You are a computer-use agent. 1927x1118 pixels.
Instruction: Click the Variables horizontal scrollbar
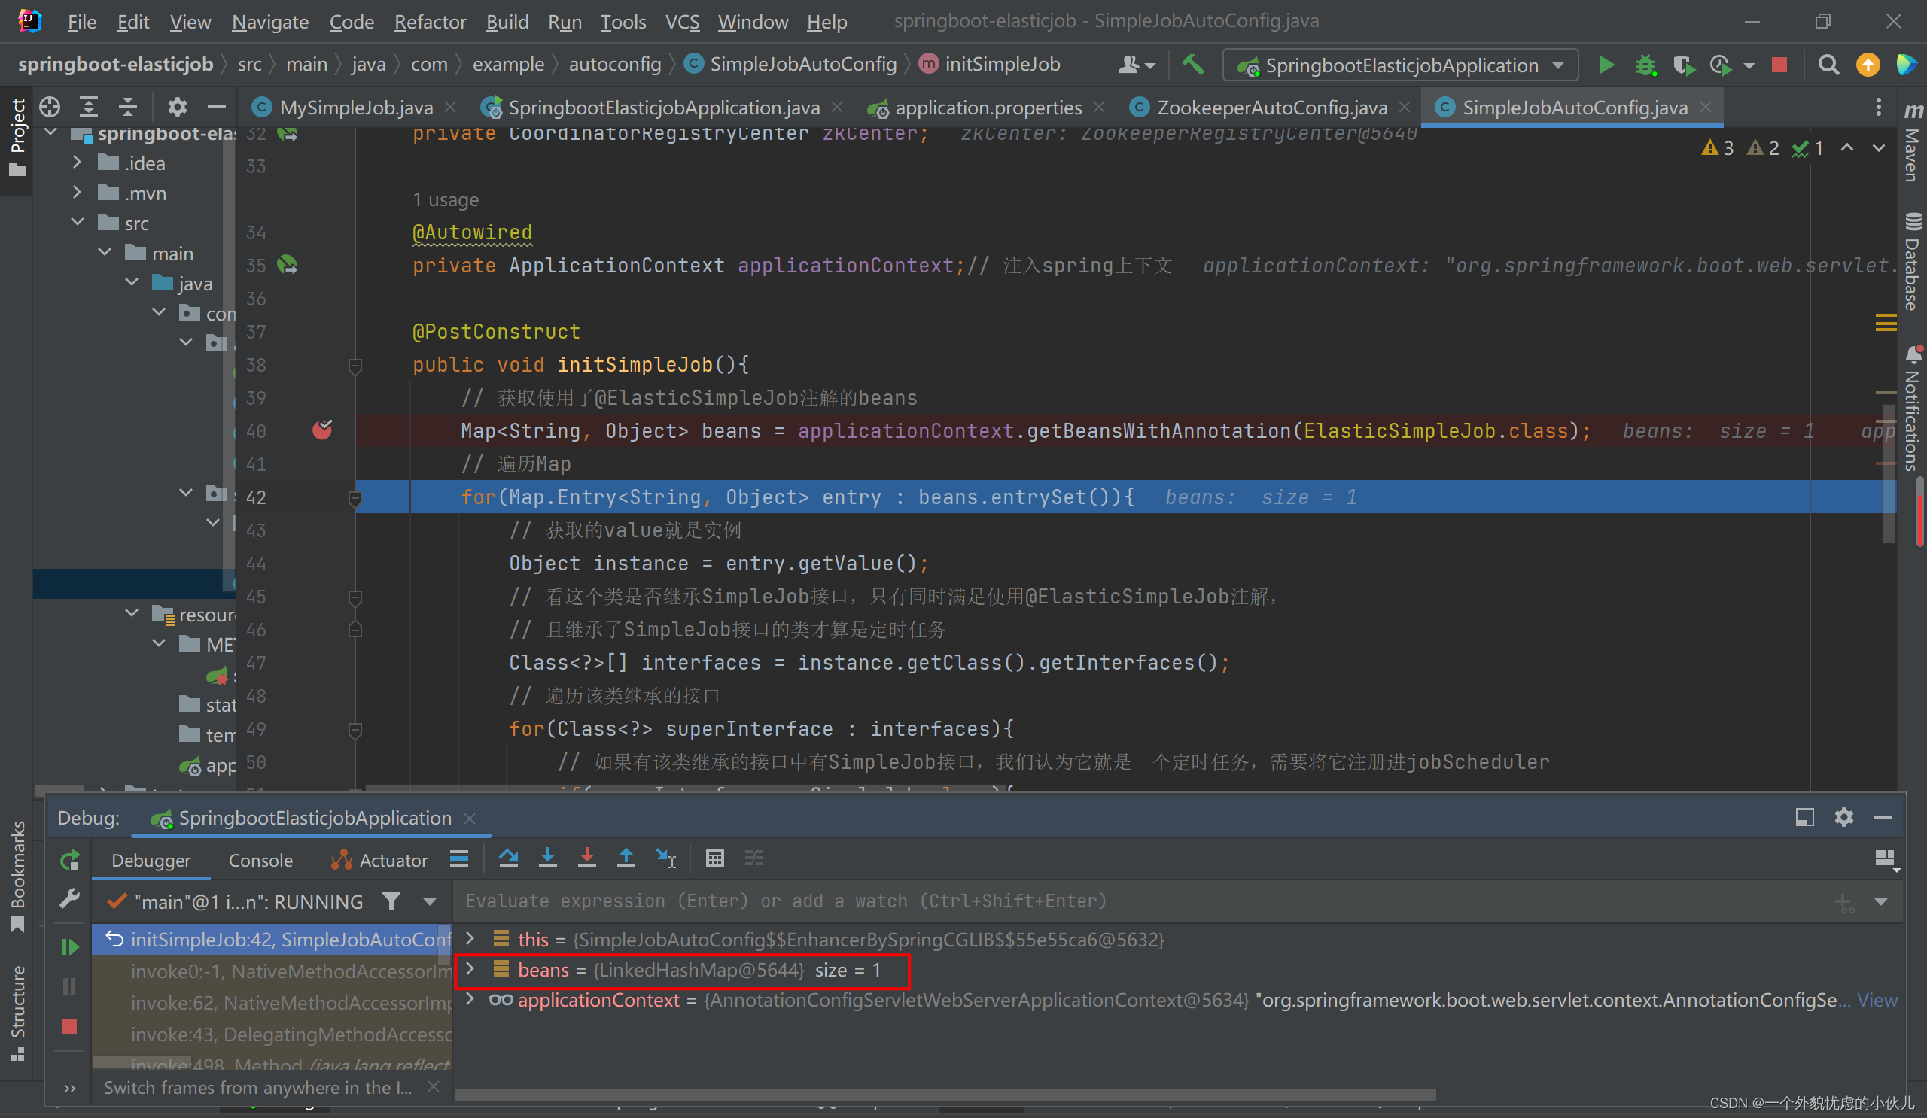945,1096
